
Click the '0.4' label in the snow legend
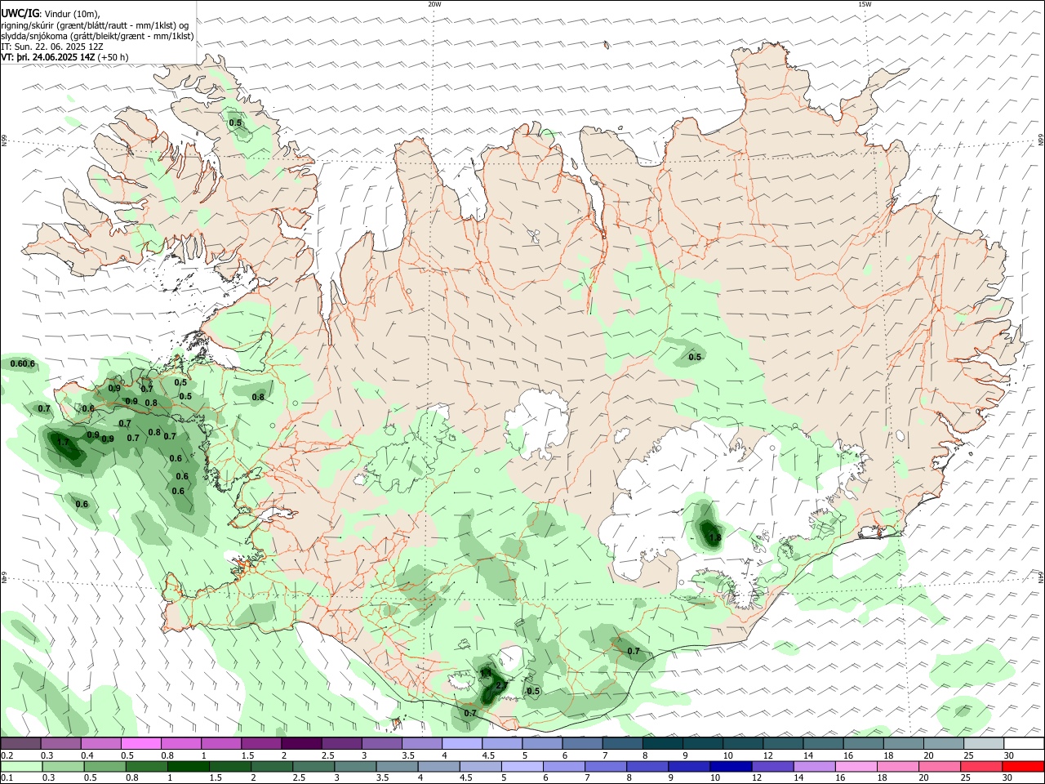(87, 755)
